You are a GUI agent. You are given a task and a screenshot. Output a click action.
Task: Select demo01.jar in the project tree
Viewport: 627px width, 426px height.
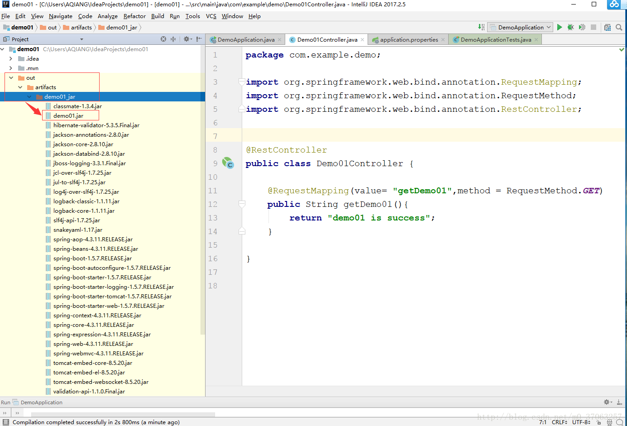click(68, 116)
